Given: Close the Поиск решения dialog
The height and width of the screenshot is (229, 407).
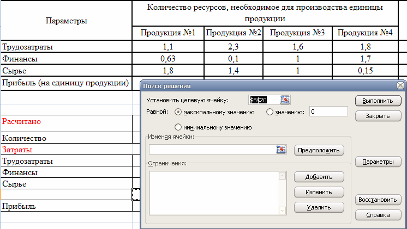Looking at the screenshot, I should 400,85.
